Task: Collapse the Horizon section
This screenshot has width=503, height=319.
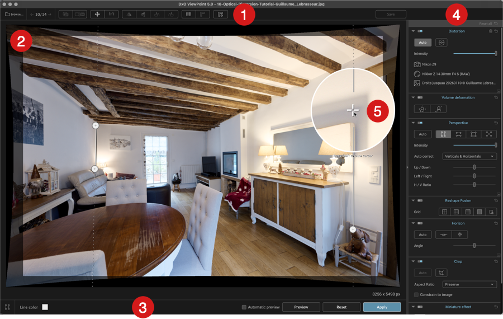Action: coord(413,223)
